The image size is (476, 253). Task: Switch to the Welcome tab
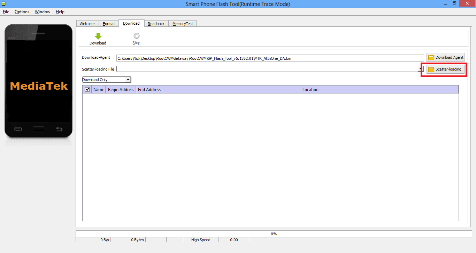point(87,24)
